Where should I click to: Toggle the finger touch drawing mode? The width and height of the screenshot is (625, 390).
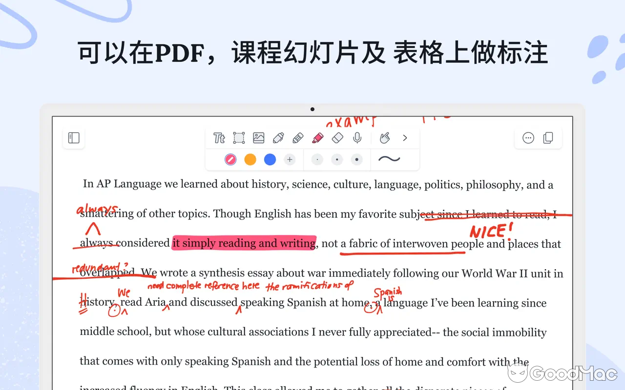[x=385, y=138]
